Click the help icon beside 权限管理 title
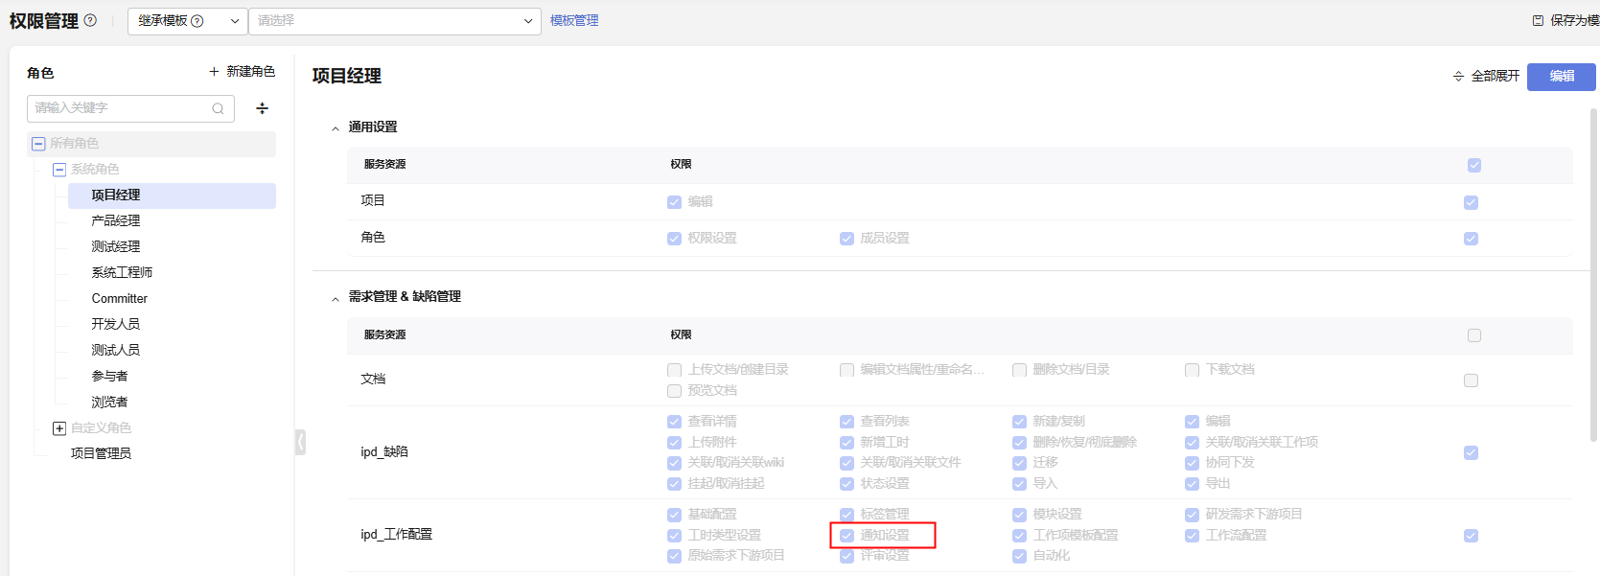 90,20
